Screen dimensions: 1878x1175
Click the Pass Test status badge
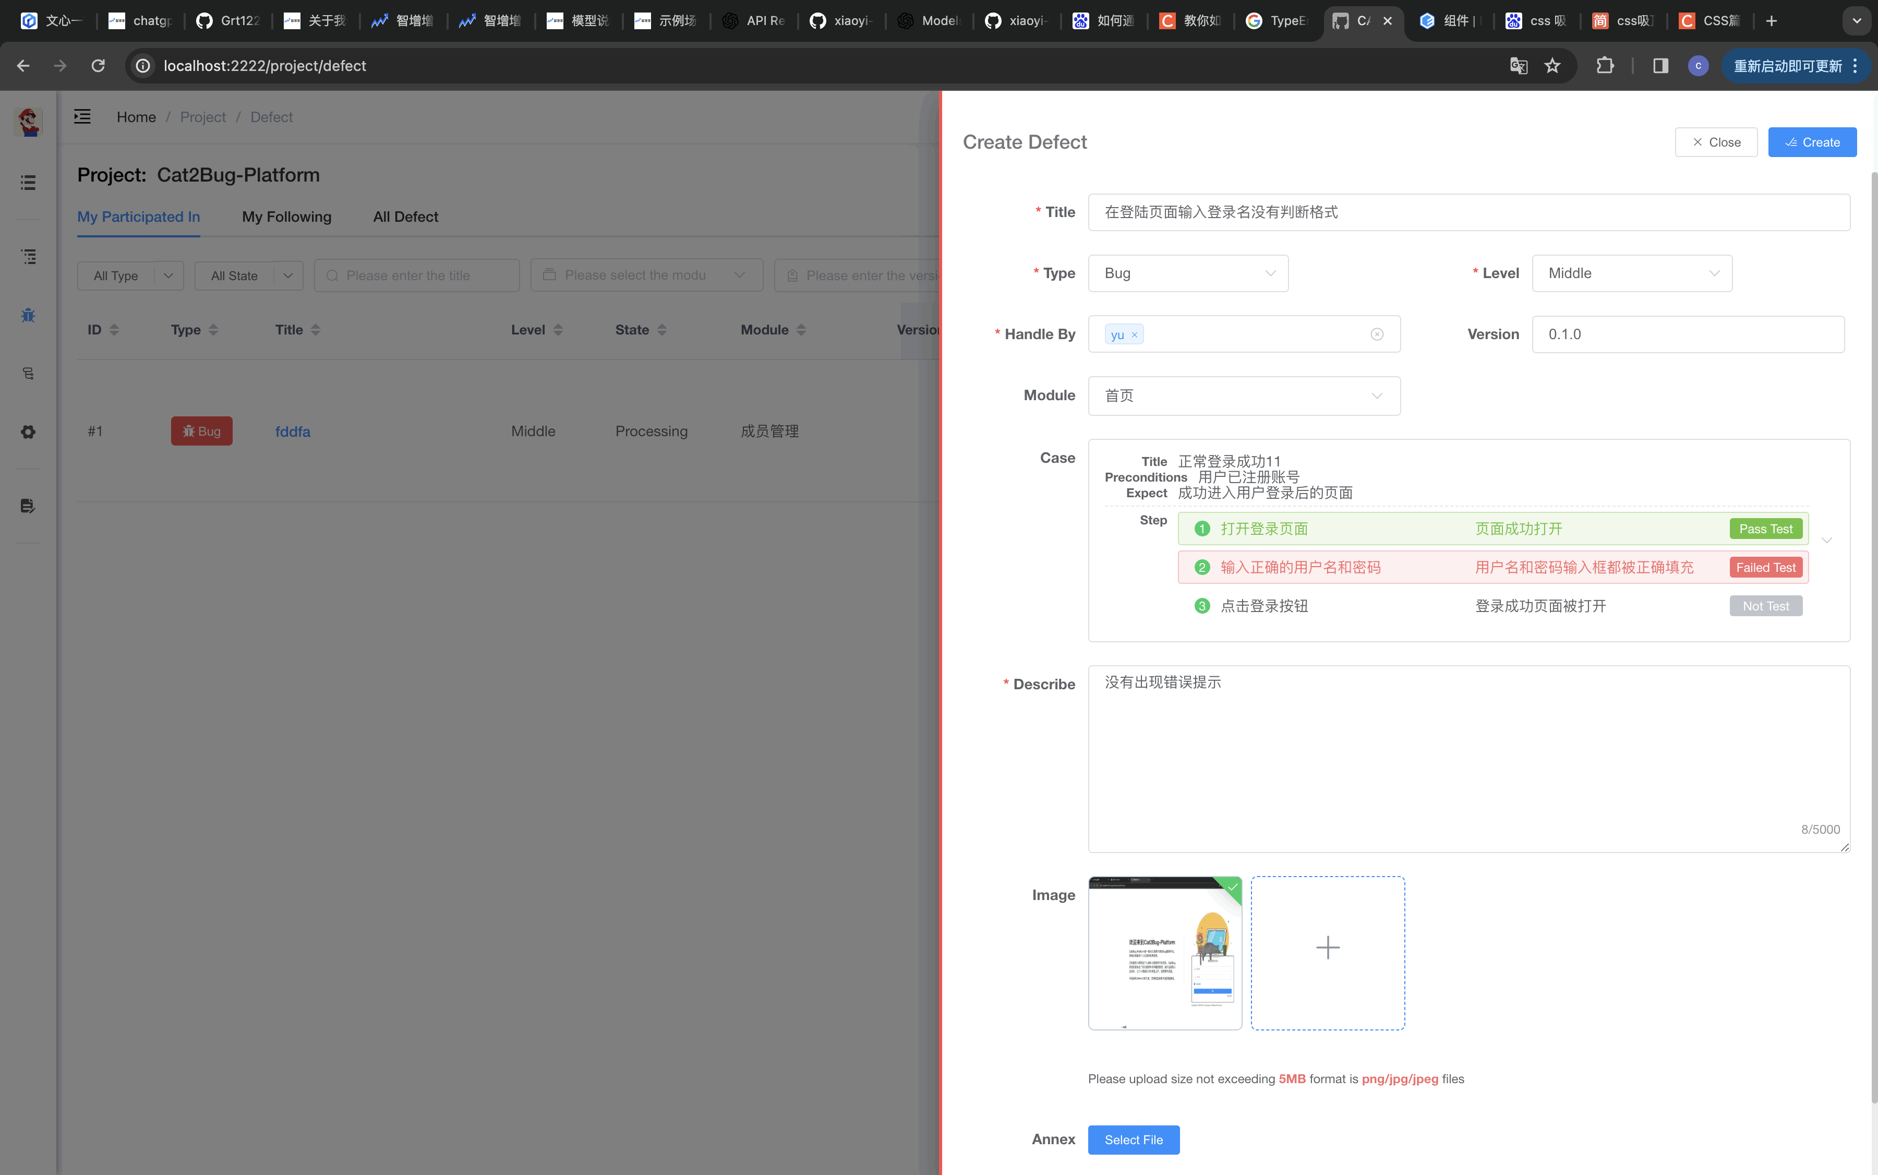point(1765,529)
